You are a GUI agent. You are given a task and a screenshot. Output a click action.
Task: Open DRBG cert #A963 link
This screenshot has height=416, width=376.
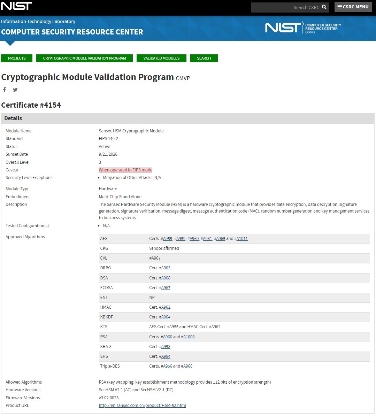point(166,268)
